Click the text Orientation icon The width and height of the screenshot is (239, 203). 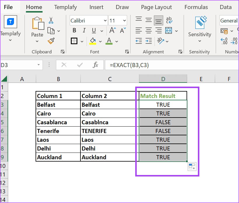click(x=161, y=41)
